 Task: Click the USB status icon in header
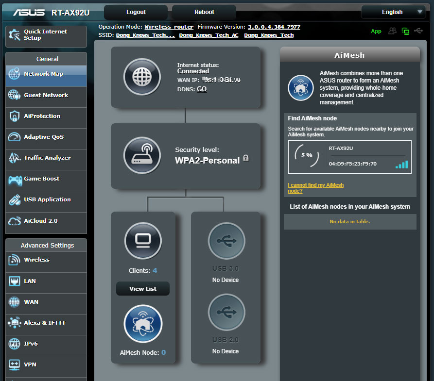click(x=418, y=31)
